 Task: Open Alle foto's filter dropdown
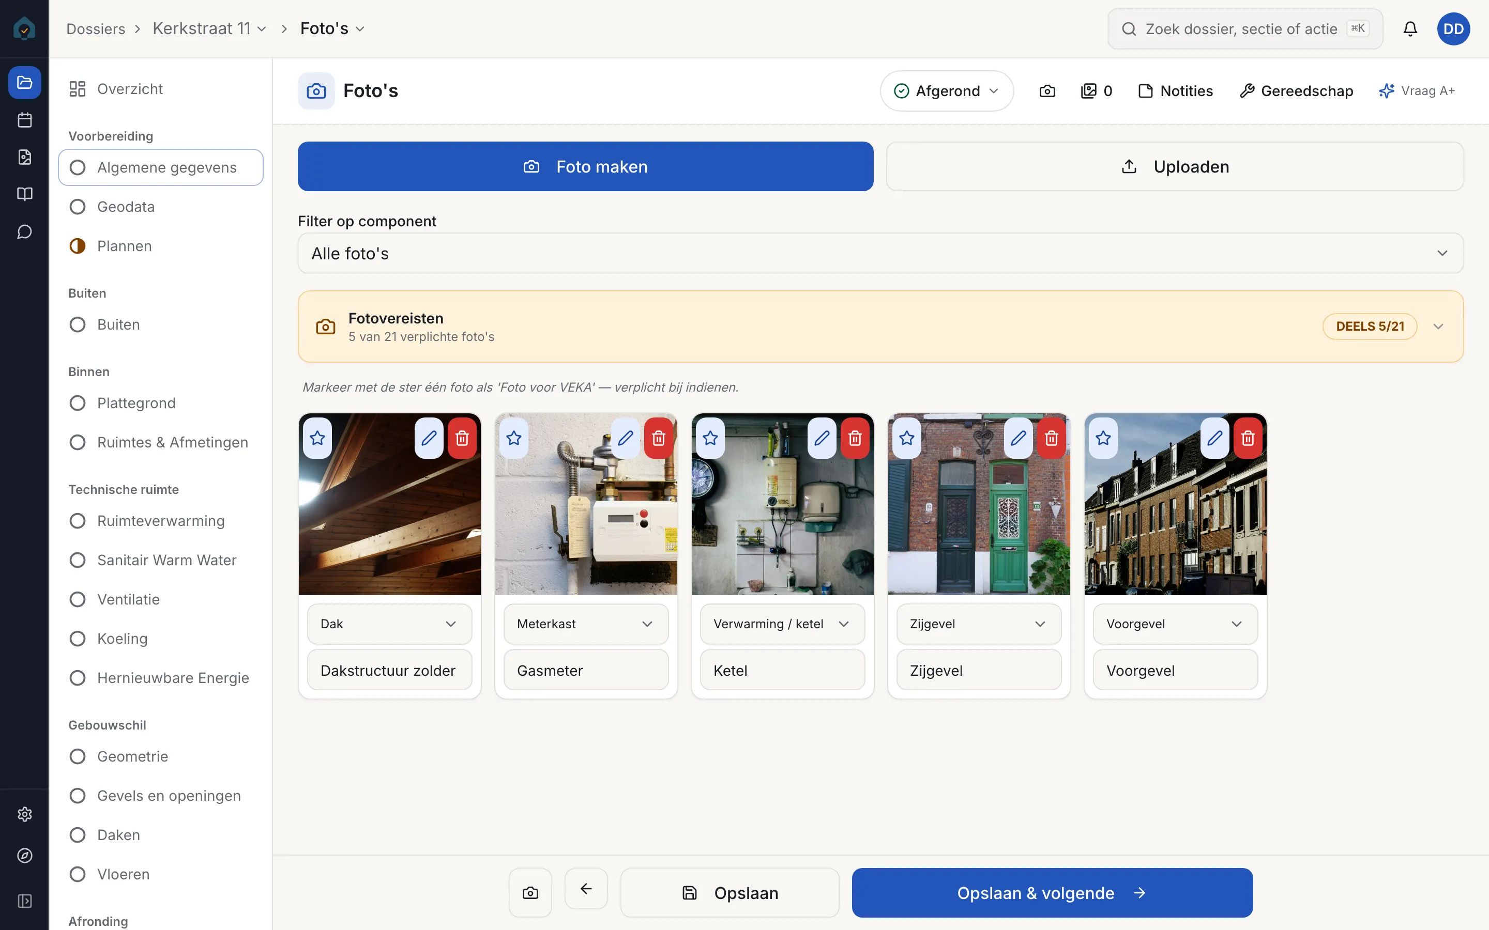(880, 253)
